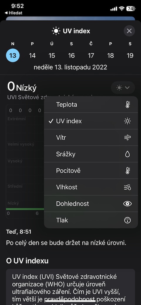
Task: Tap the green UV level graph line
Action: 25,209
